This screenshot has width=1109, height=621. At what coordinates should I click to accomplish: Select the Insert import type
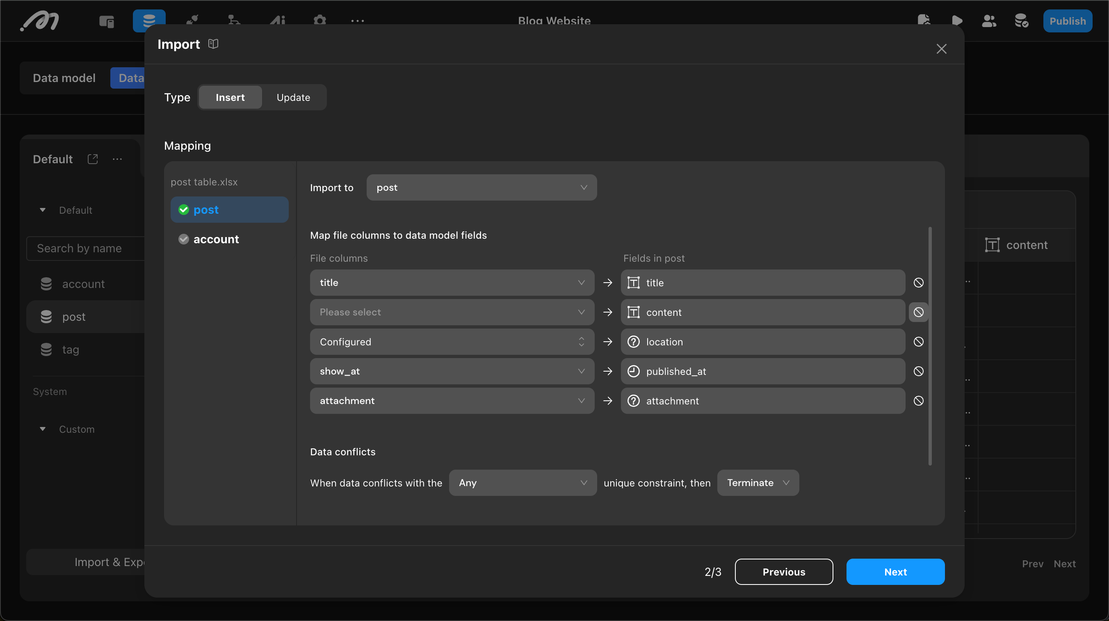[230, 97]
